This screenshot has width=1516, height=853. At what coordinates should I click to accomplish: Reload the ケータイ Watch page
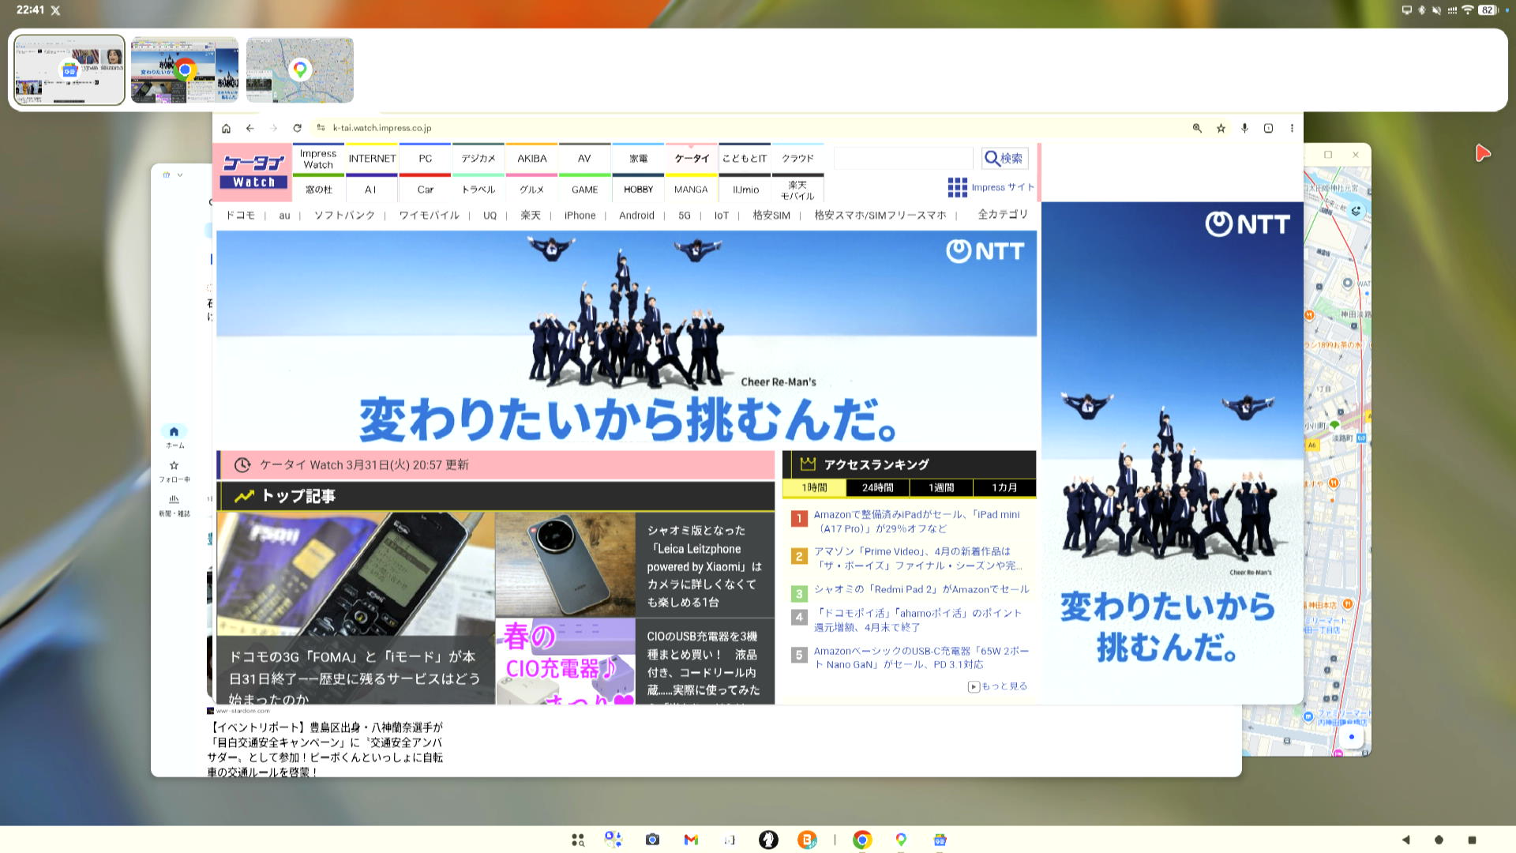tap(298, 128)
